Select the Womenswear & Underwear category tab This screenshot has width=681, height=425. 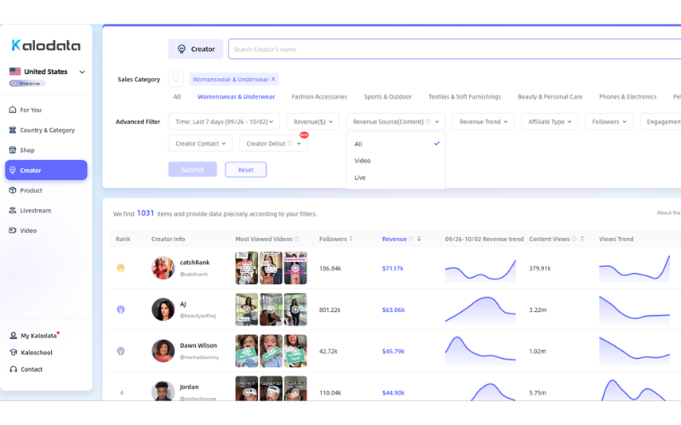pyautogui.click(x=237, y=97)
